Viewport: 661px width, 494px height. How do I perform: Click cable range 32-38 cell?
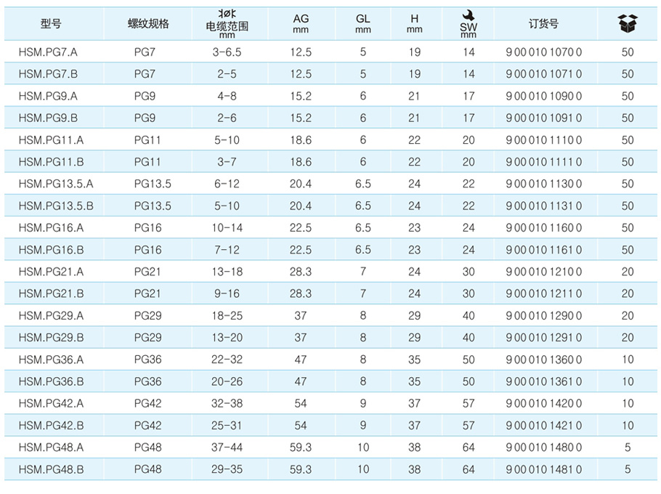[x=227, y=403]
